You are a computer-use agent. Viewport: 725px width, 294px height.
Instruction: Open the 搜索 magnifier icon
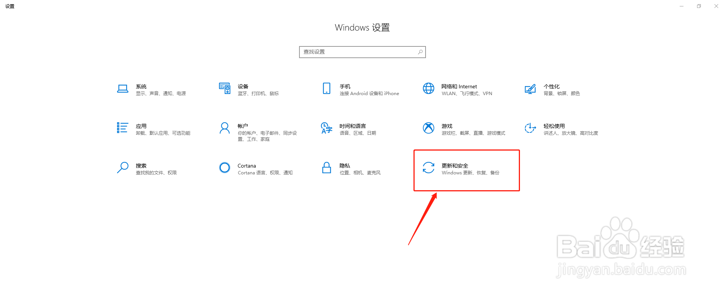(123, 168)
